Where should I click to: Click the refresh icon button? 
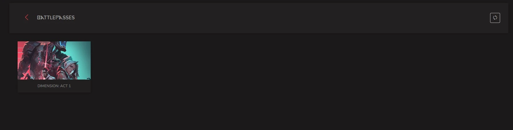495,18
